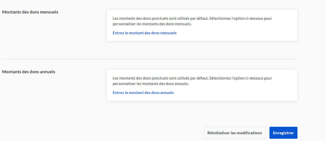Click the "Montants des dons mensuels" heading

tap(30, 12)
